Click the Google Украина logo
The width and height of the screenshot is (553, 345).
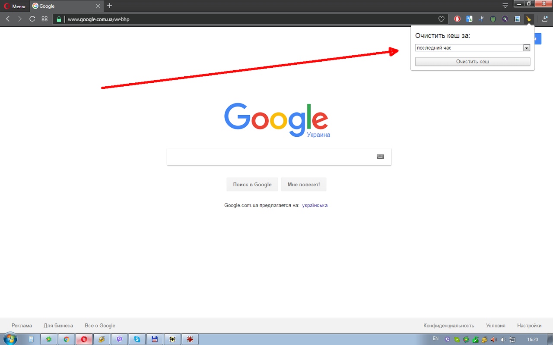[x=276, y=120]
